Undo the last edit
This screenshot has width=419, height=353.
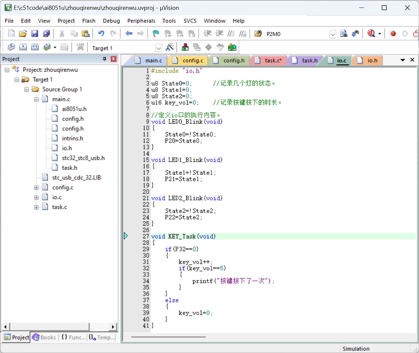coord(101,34)
